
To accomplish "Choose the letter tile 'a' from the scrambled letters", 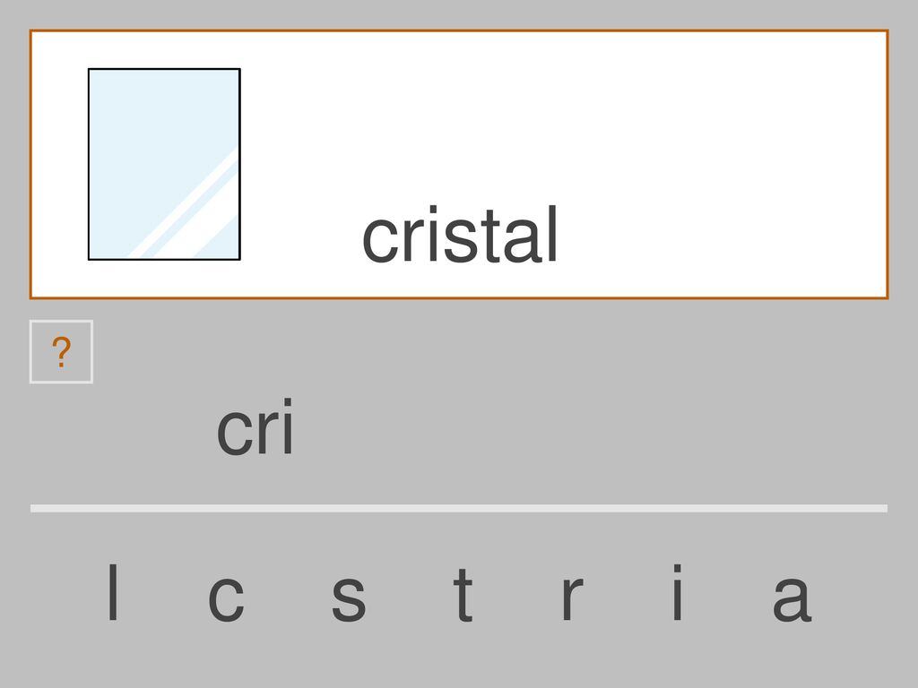I will tap(792, 598).
